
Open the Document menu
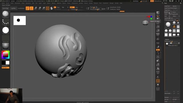coord(17,3)
